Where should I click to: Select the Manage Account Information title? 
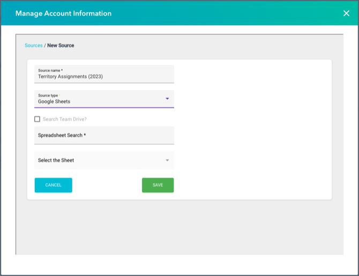click(x=63, y=13)
